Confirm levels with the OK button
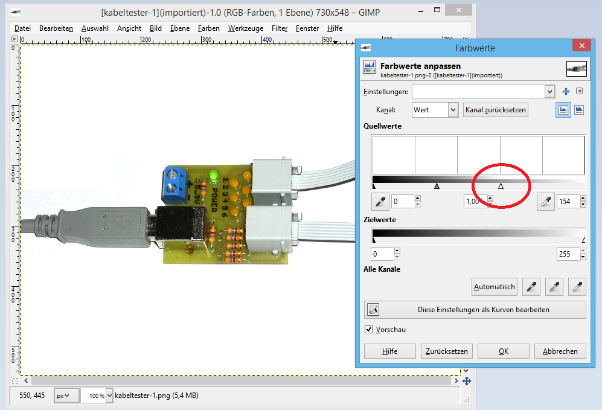 click(504, 351)
